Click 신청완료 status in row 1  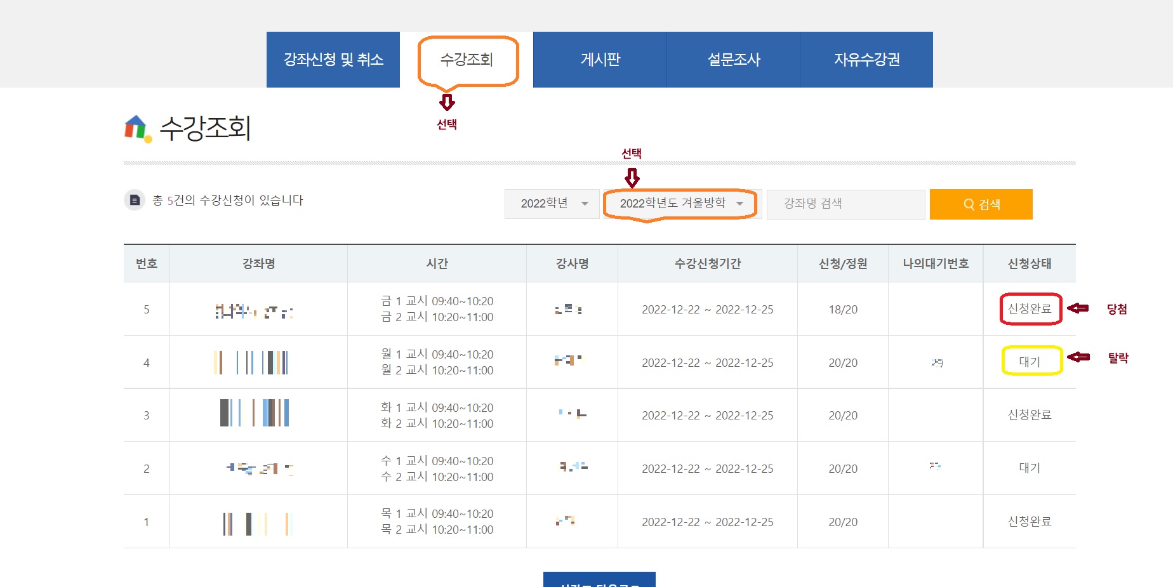(x=1030, y=522)
